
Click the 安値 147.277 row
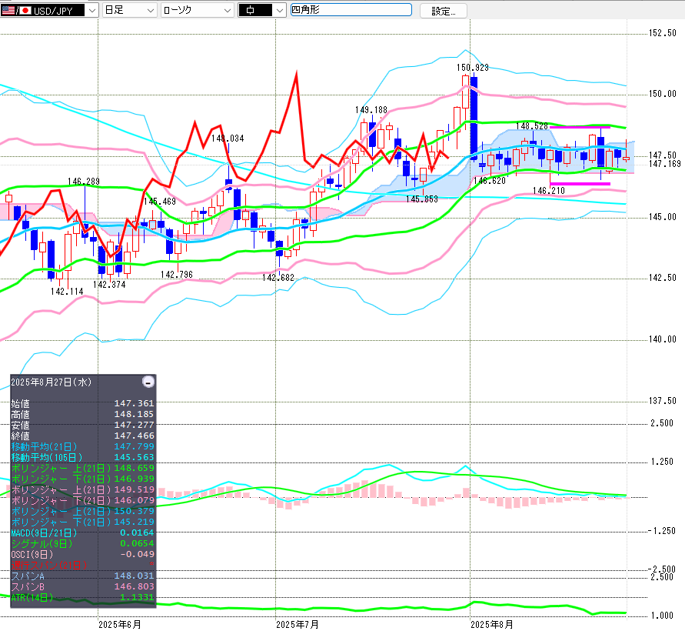tap(82, 425)
